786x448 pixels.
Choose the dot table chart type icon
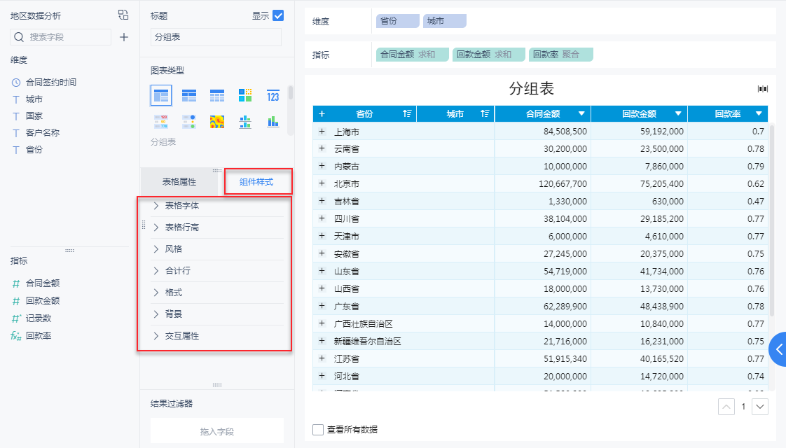point(189,122)
